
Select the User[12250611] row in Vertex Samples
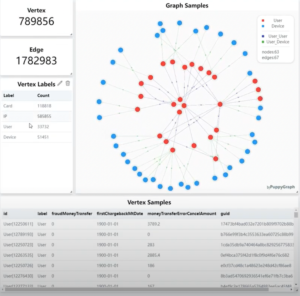pos(107,224)
